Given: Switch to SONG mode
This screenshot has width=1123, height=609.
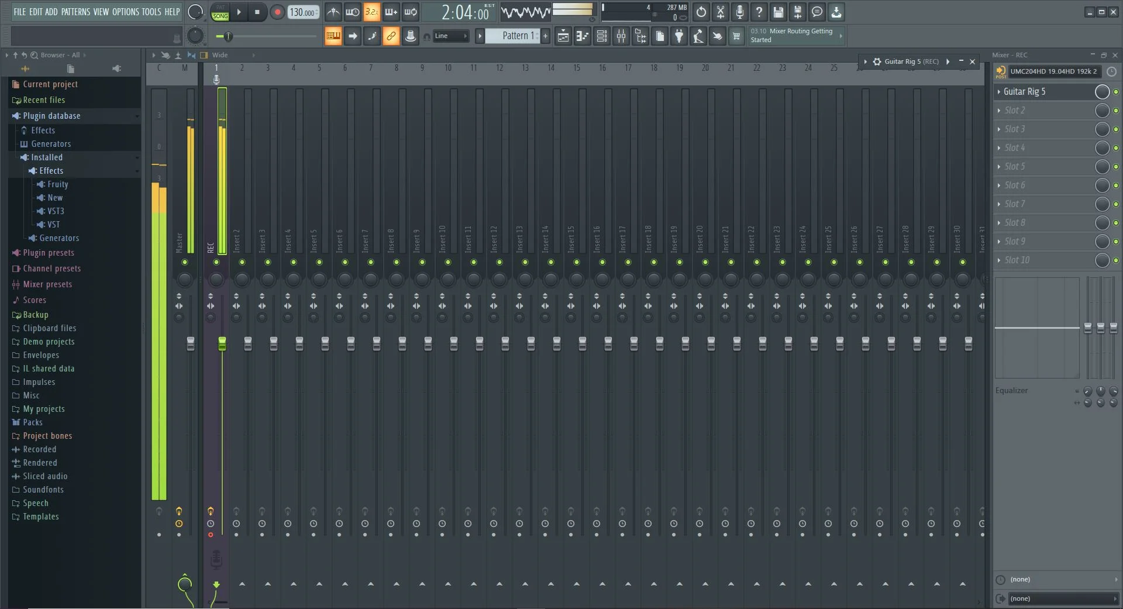Looking at the screenshot, I should click(220, 16).
